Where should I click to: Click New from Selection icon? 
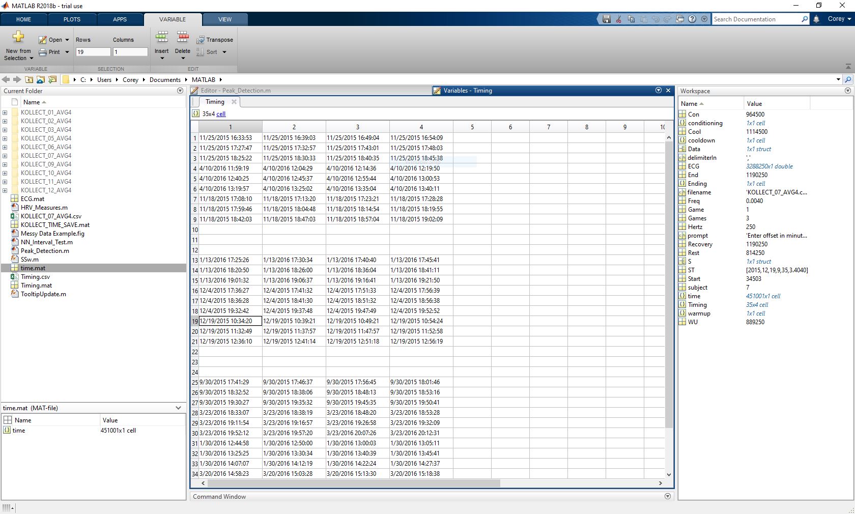click(x=18, y=37)
